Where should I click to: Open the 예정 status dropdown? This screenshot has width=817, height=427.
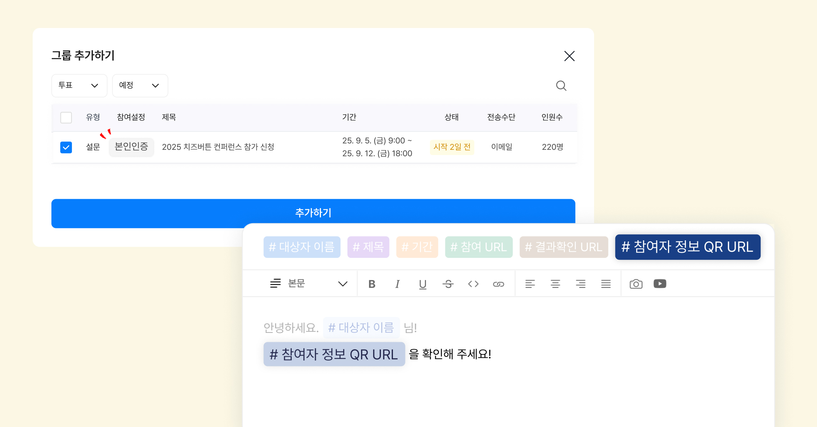coord(140,86)
